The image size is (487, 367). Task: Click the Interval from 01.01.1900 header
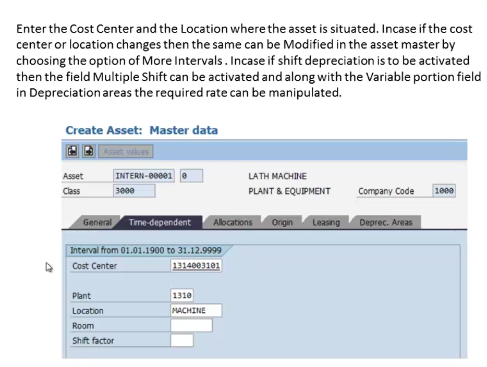[x=145, y=250]
